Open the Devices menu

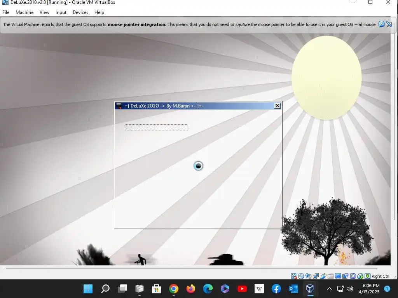(80, 12)
